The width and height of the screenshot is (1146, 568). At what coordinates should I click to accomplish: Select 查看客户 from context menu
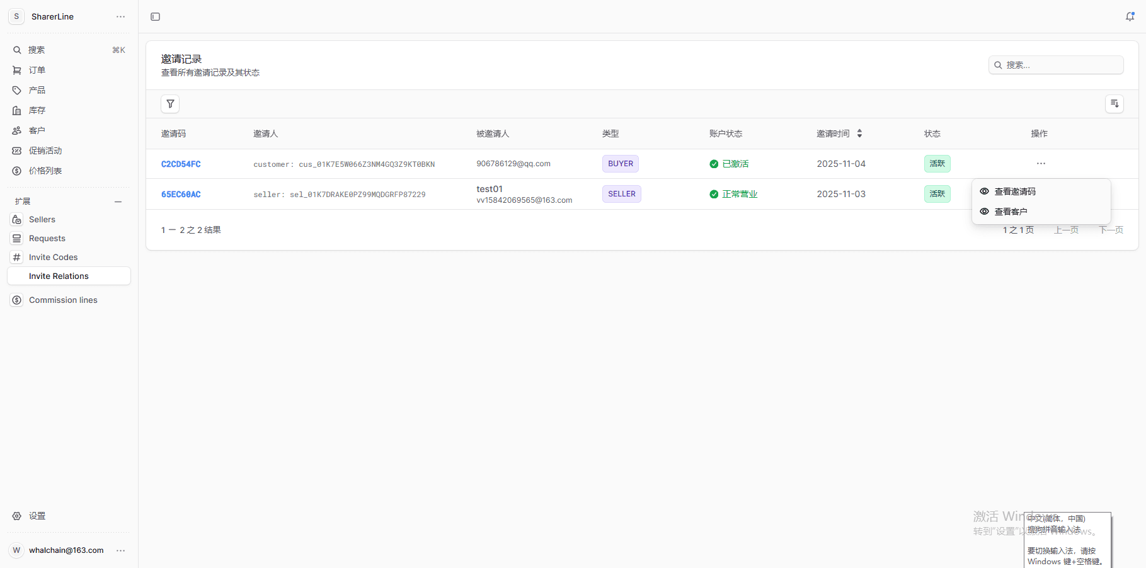click(x=1011, y=212)
